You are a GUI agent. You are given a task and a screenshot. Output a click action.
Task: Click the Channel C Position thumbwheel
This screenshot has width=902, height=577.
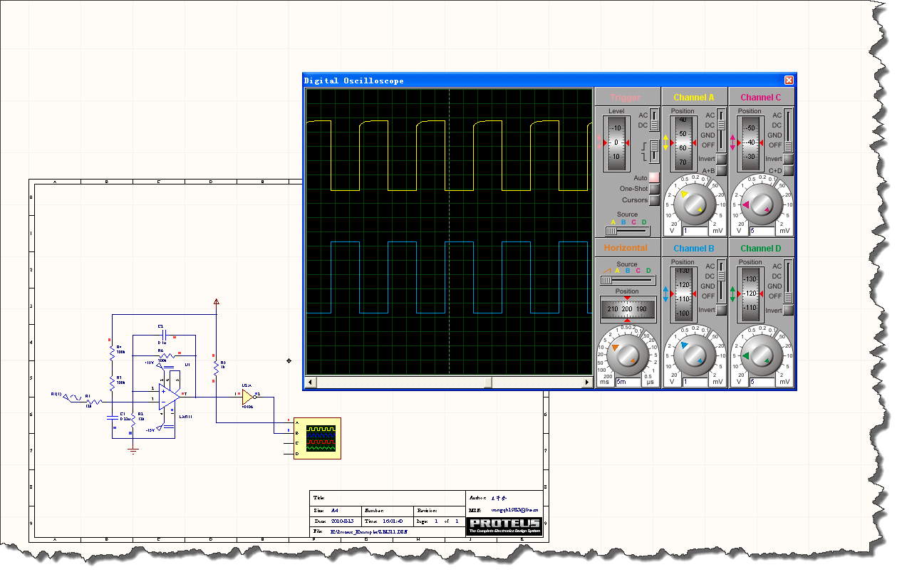click(749, 143)
